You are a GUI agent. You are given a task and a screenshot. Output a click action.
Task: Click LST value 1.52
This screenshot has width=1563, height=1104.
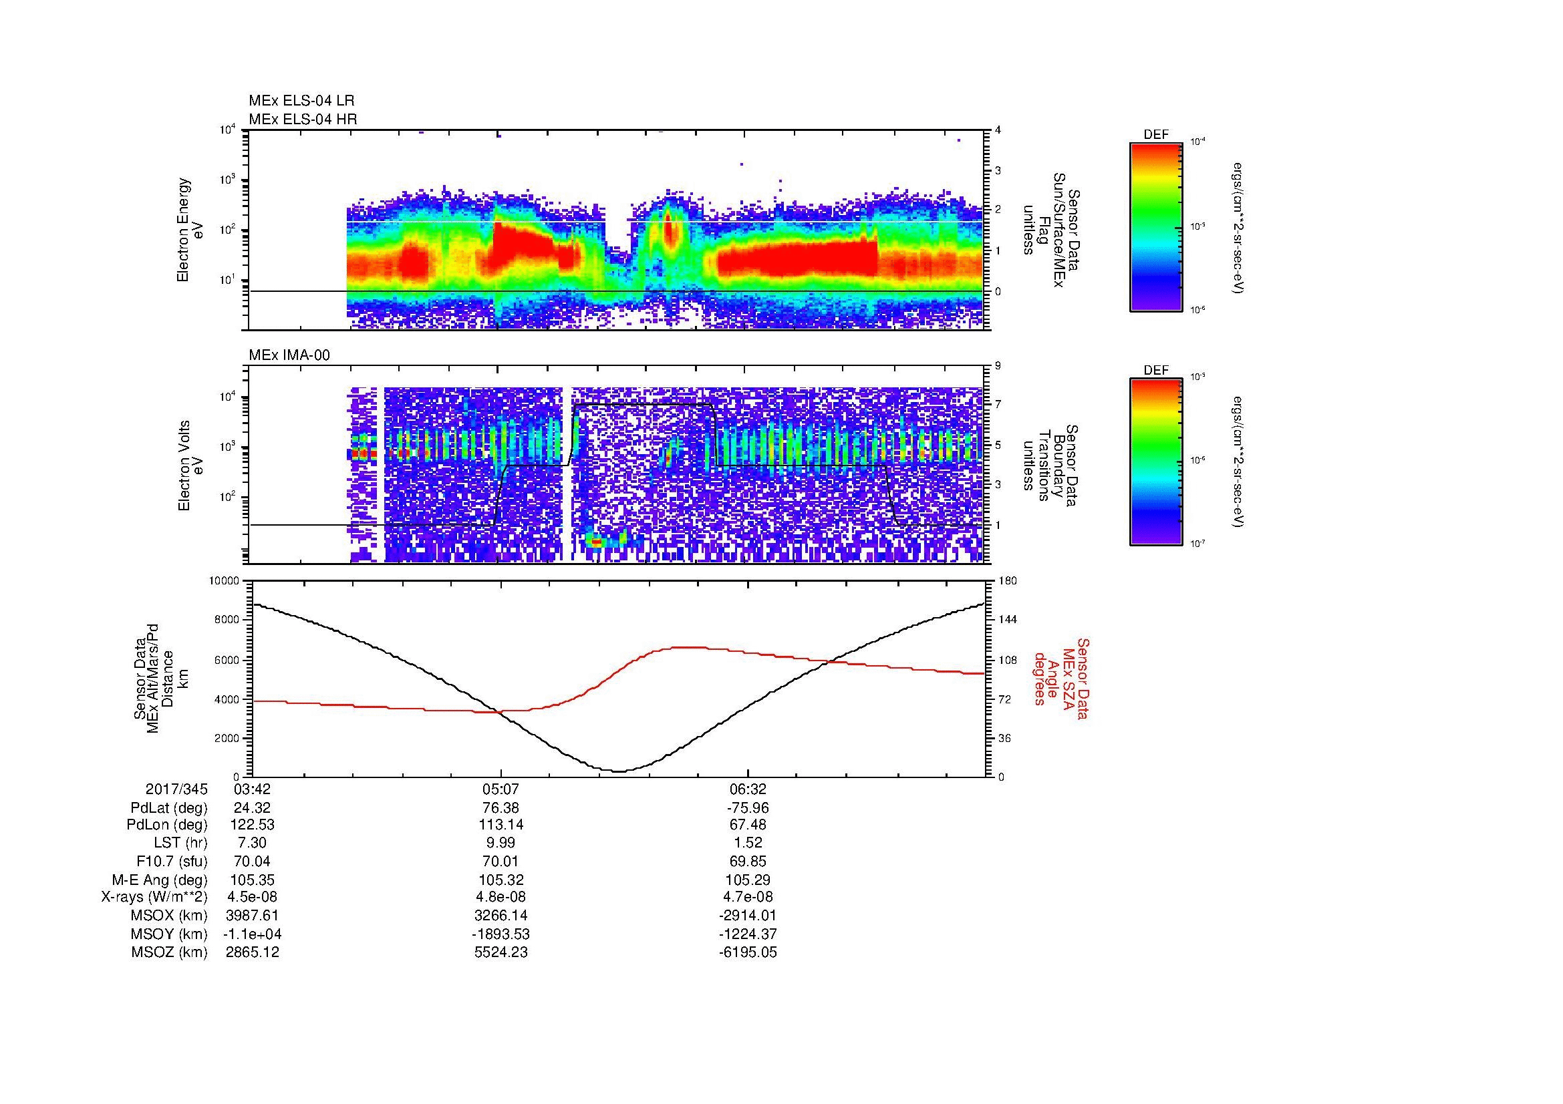tap(748, 844)
